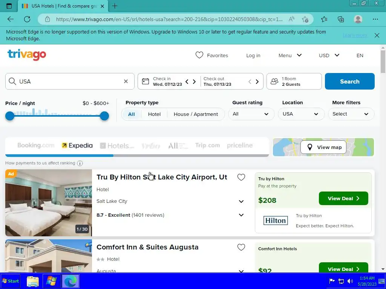Click the Hilton logo in deal box
Screen dimensions: 386x289
pos(275,221)
